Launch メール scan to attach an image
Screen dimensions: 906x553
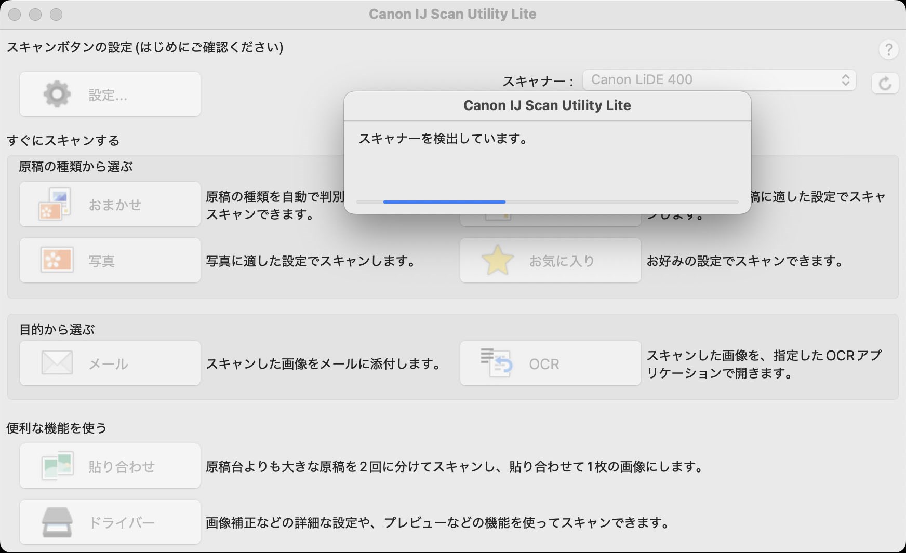point(110,363)
